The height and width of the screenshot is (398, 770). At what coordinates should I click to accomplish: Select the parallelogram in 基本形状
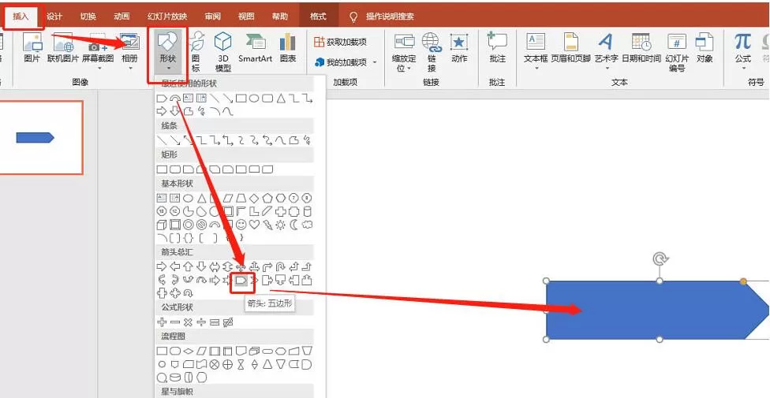(227, 199)
